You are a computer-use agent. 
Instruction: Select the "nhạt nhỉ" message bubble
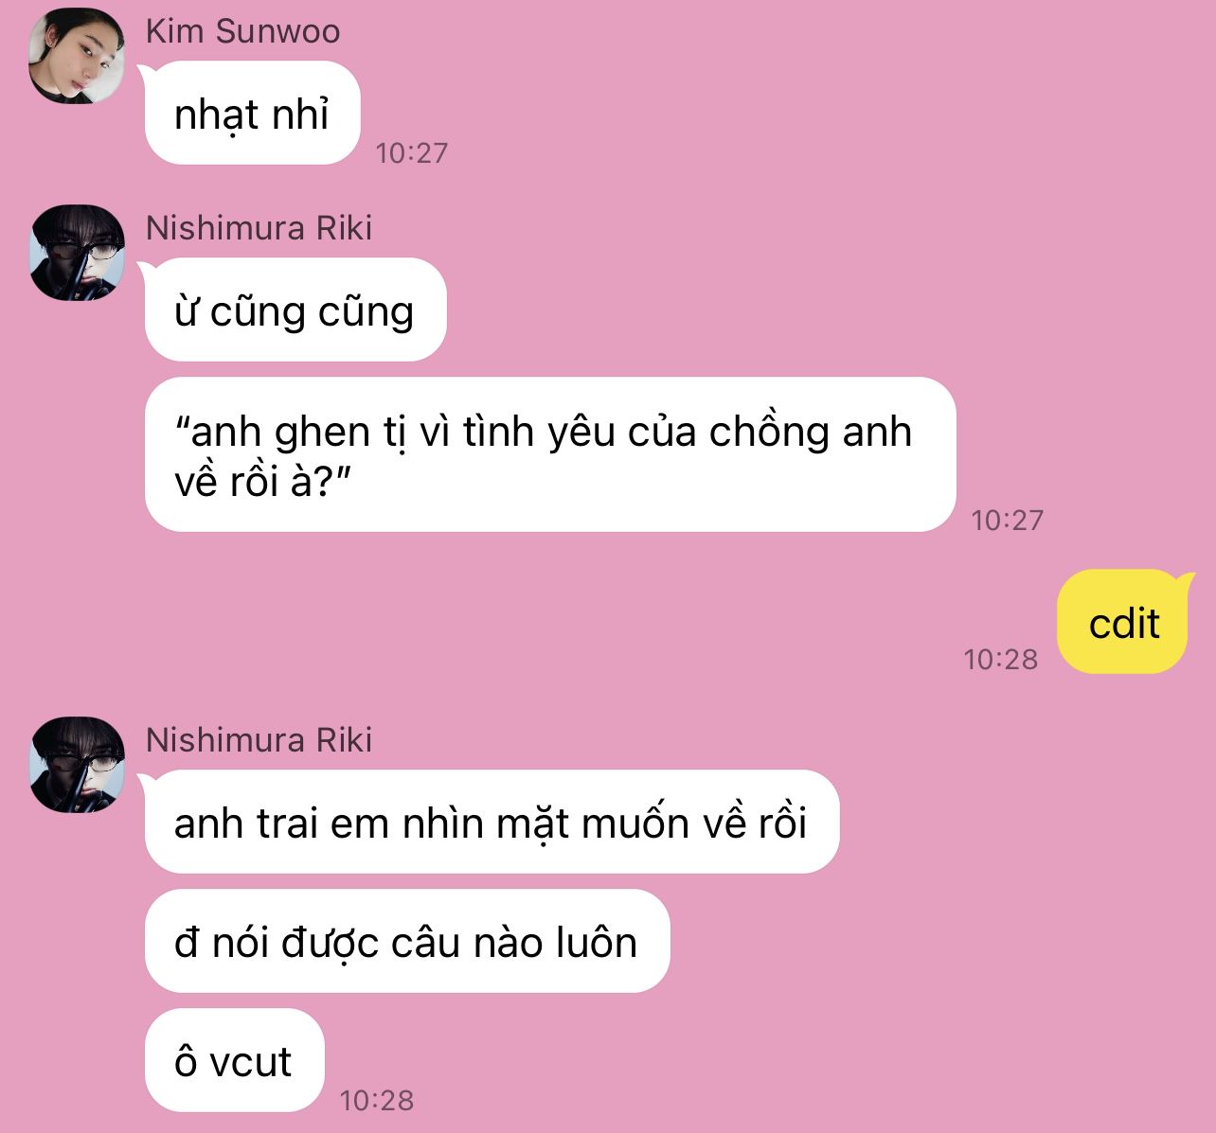coord(252,114)
